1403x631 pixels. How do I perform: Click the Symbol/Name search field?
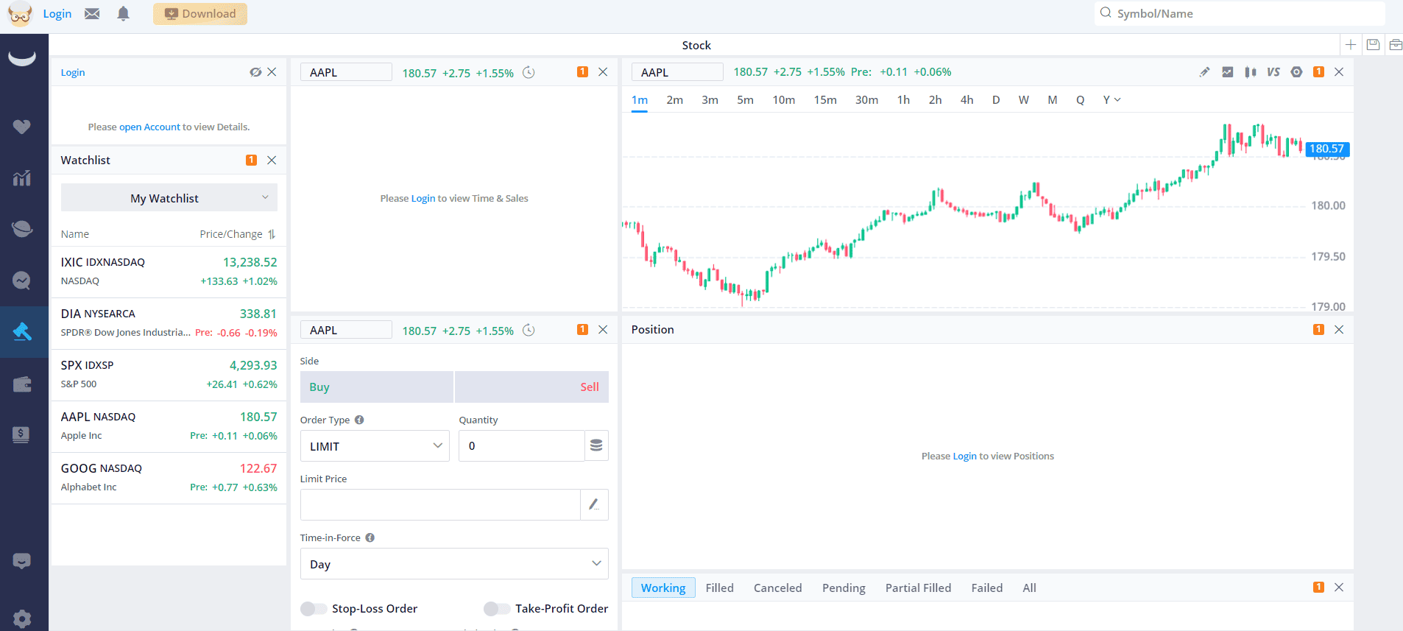(1240, 13)
